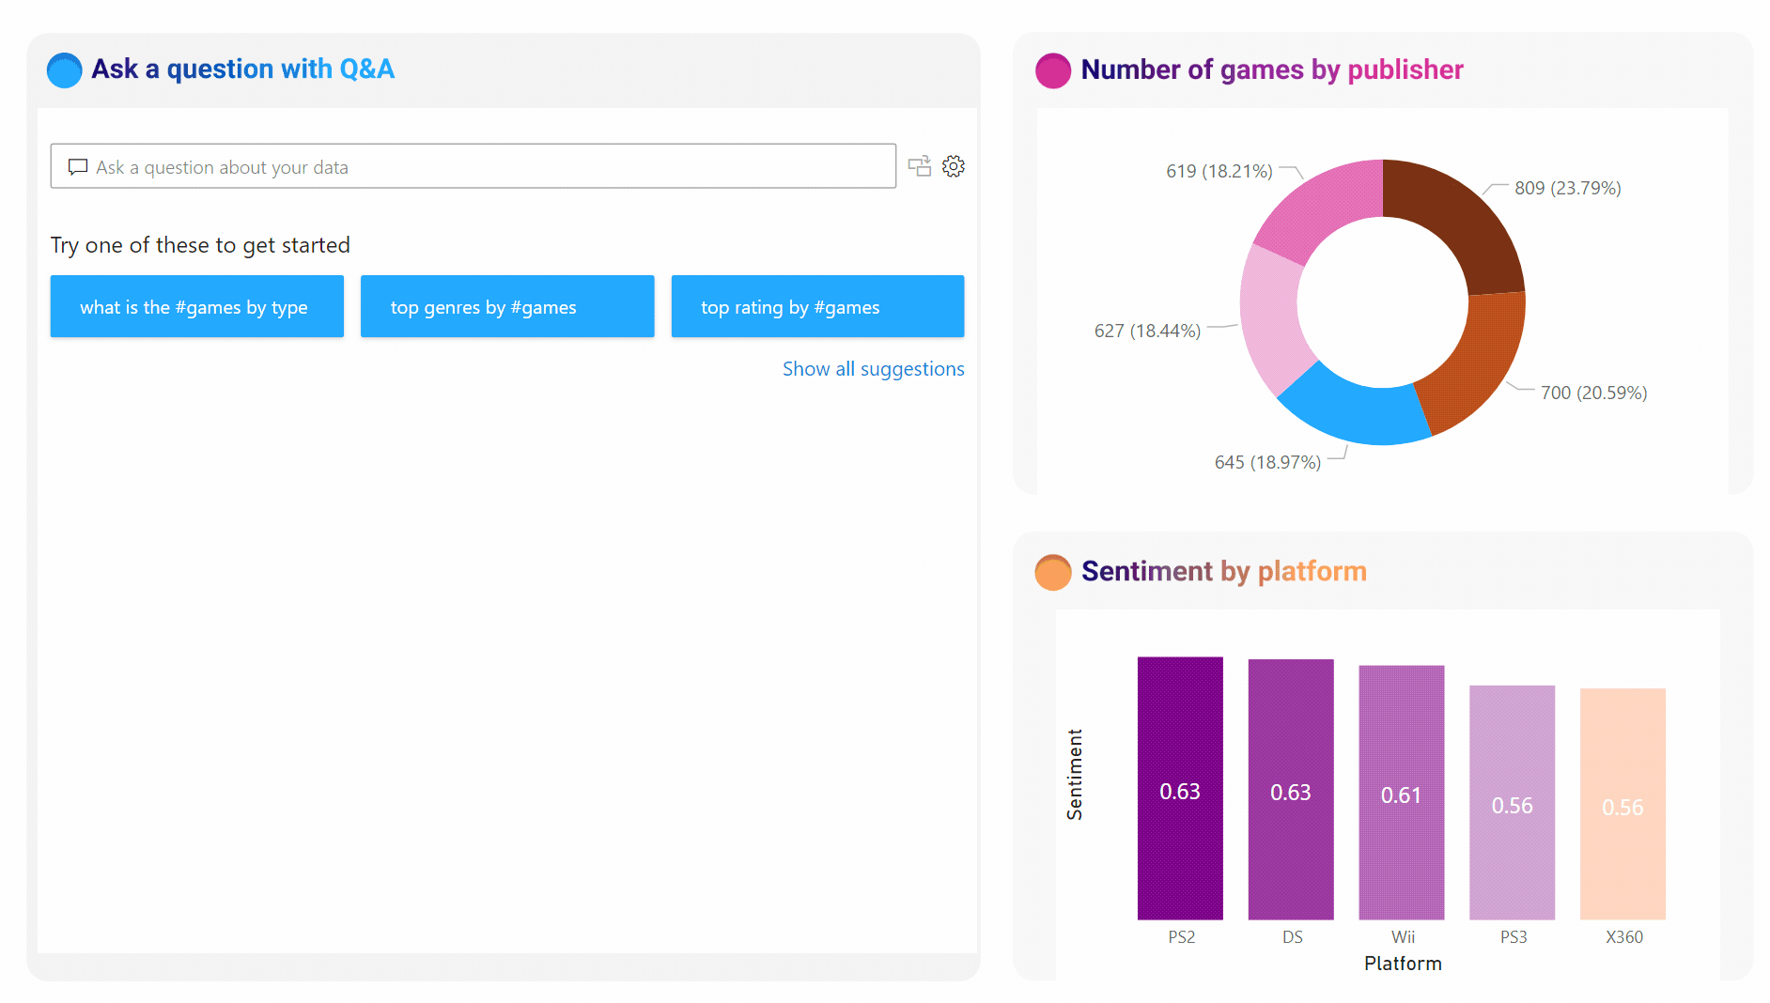The image size is (1770, 1003).
Task: Click the orange circle icon beside Sentiment title
Action: pyautogui.click(x=1053, y=571)
